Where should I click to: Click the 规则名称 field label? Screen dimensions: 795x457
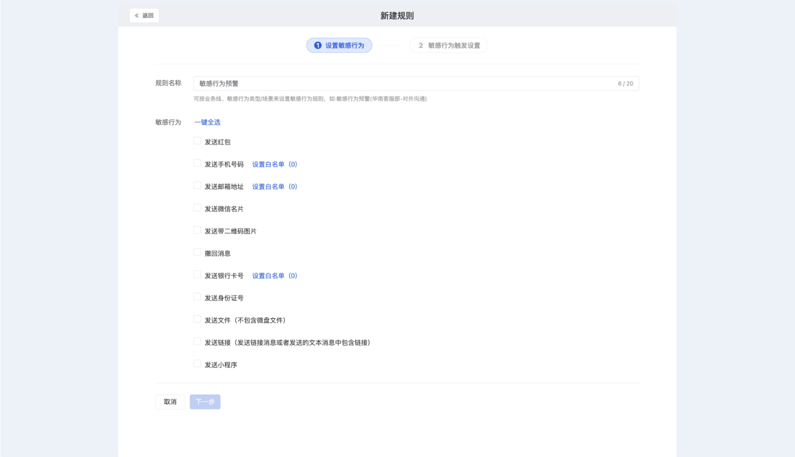[x=168, y=83]
